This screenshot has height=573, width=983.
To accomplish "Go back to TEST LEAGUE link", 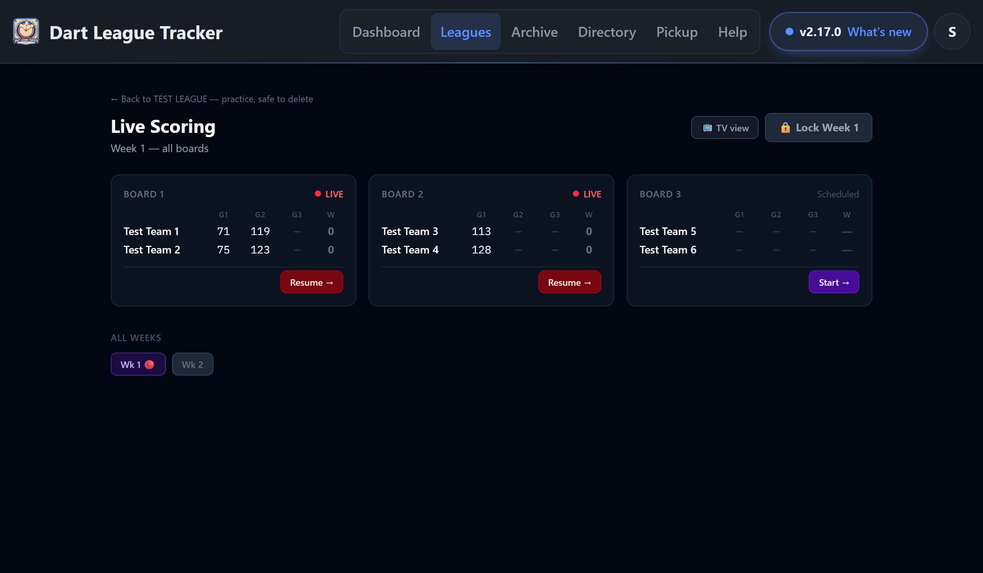I will (x=212, y=99).
